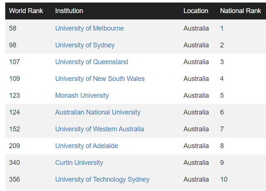Click national rank 7 cell

(x=222, y=129)
